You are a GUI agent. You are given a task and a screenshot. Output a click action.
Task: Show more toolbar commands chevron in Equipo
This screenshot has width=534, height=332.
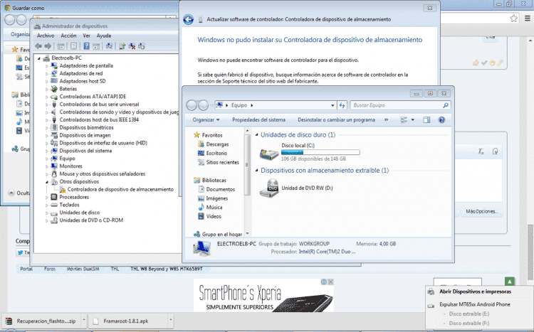[386, 119]
